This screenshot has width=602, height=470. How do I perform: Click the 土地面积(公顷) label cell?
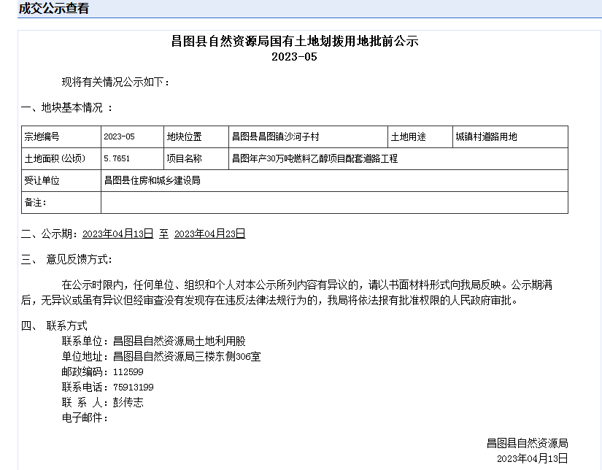[x=61, y=158]
